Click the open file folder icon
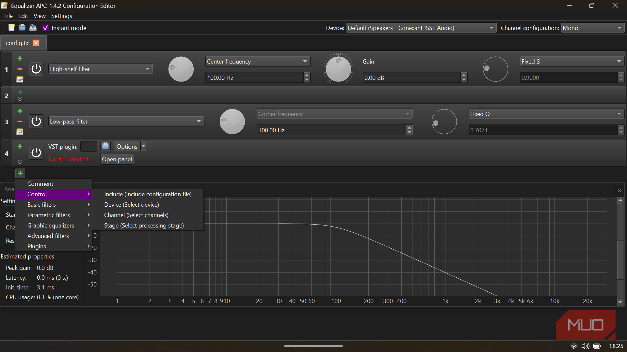The image size is (627, 352). click(22, 28)
